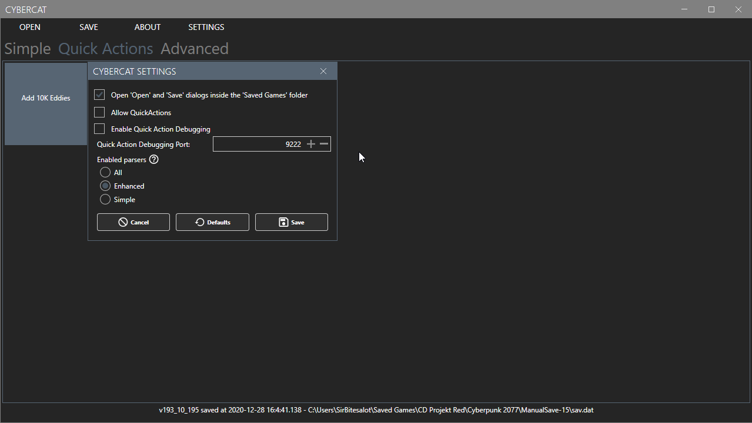The height and width of the screenshot is (423, 752).
Task: Show help for Enabled parsers
Action: click(154, 159)
